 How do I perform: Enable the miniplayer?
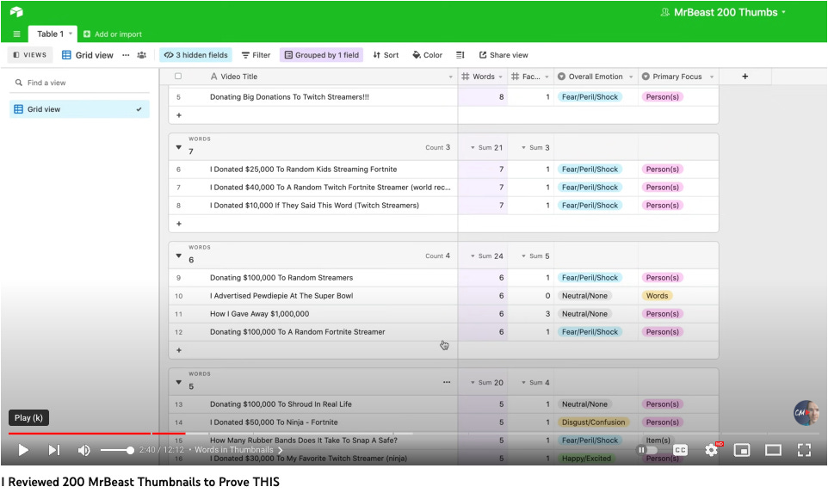click(x=742, y=450)
